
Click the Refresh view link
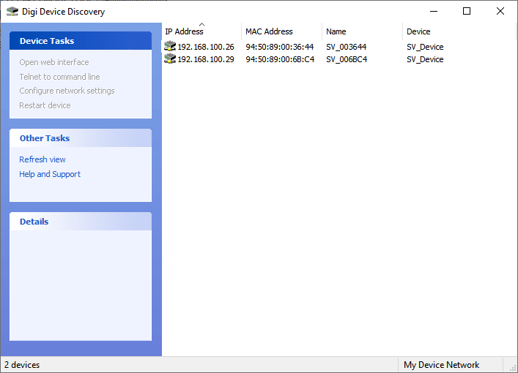coord(42,159)
